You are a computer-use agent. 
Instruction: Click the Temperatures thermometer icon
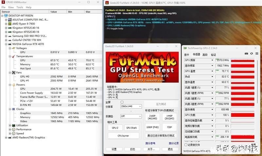14,56
